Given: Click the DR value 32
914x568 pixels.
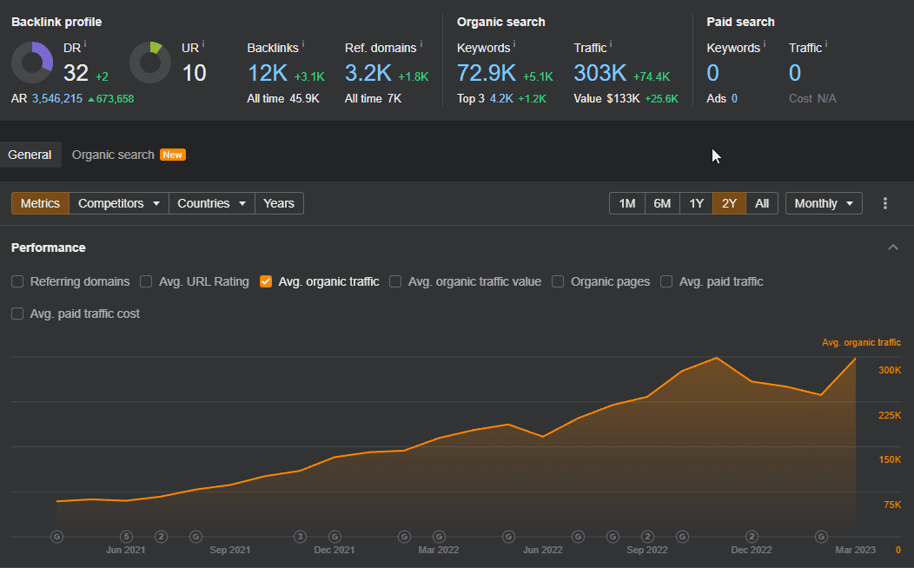Looking at the screenshot, I should tap(76, 74).
